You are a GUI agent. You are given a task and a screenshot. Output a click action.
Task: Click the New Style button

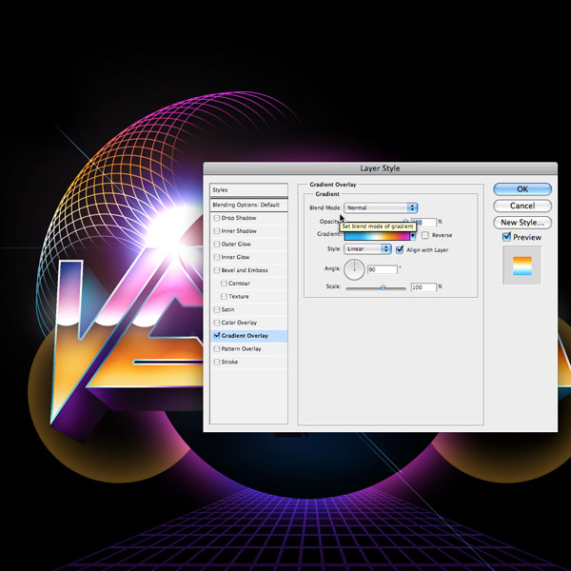tap(522, 223)
